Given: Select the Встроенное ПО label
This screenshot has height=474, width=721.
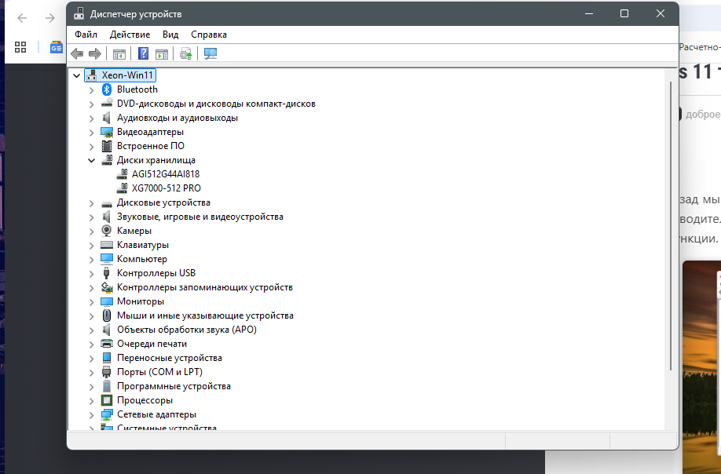Looking at the screenshot, I should pos(150,146).
